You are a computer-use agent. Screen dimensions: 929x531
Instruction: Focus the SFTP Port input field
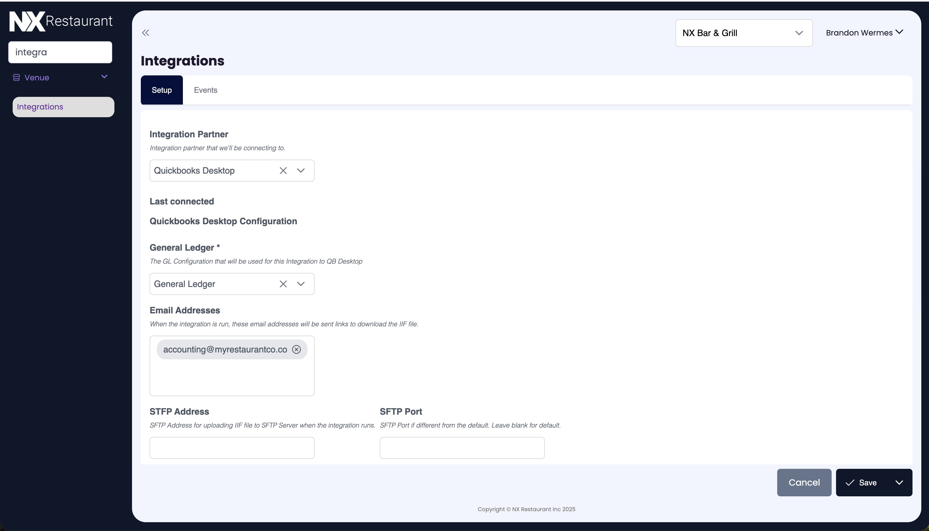click(462, 448)
